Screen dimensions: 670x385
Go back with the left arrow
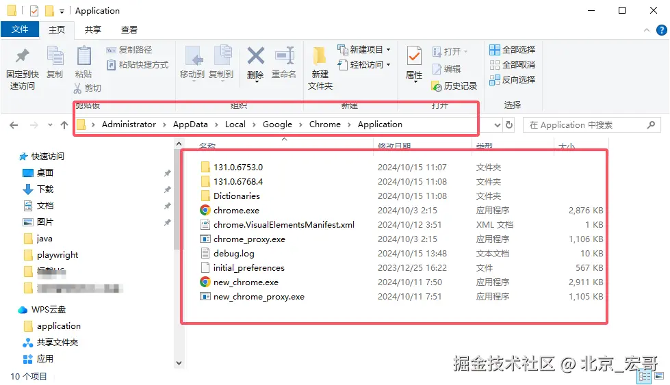pos(14,125)
